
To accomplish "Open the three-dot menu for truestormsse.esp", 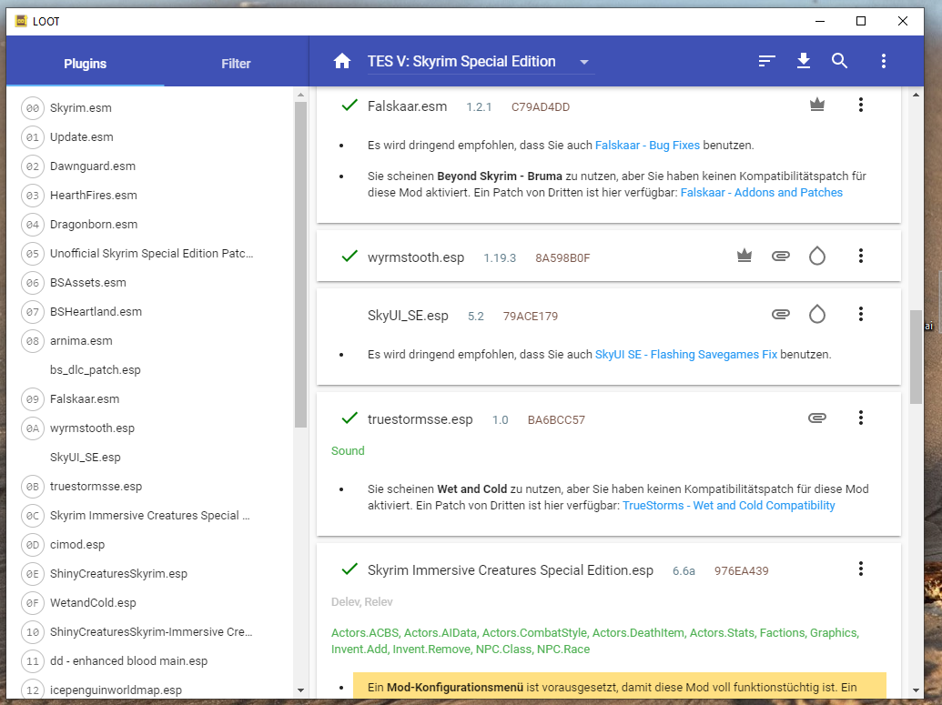I will point(861,418).
